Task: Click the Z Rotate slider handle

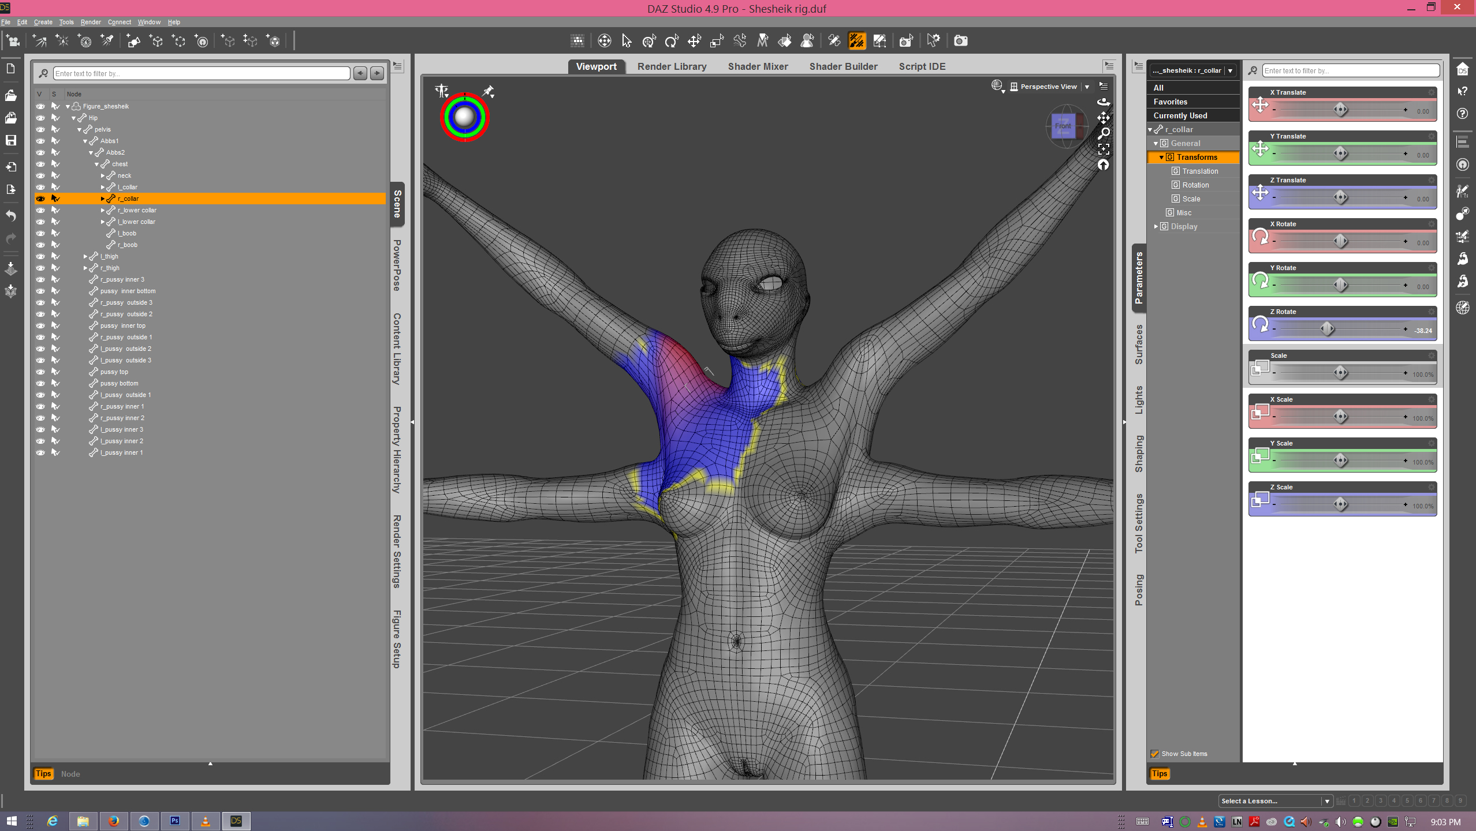Action: click(1327, 329)
